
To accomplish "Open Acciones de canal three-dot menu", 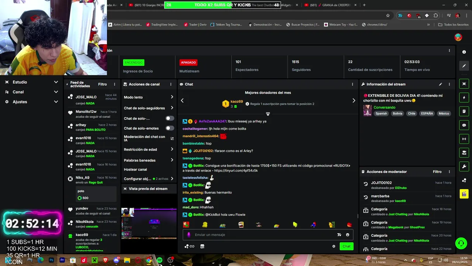I will 171,84.
